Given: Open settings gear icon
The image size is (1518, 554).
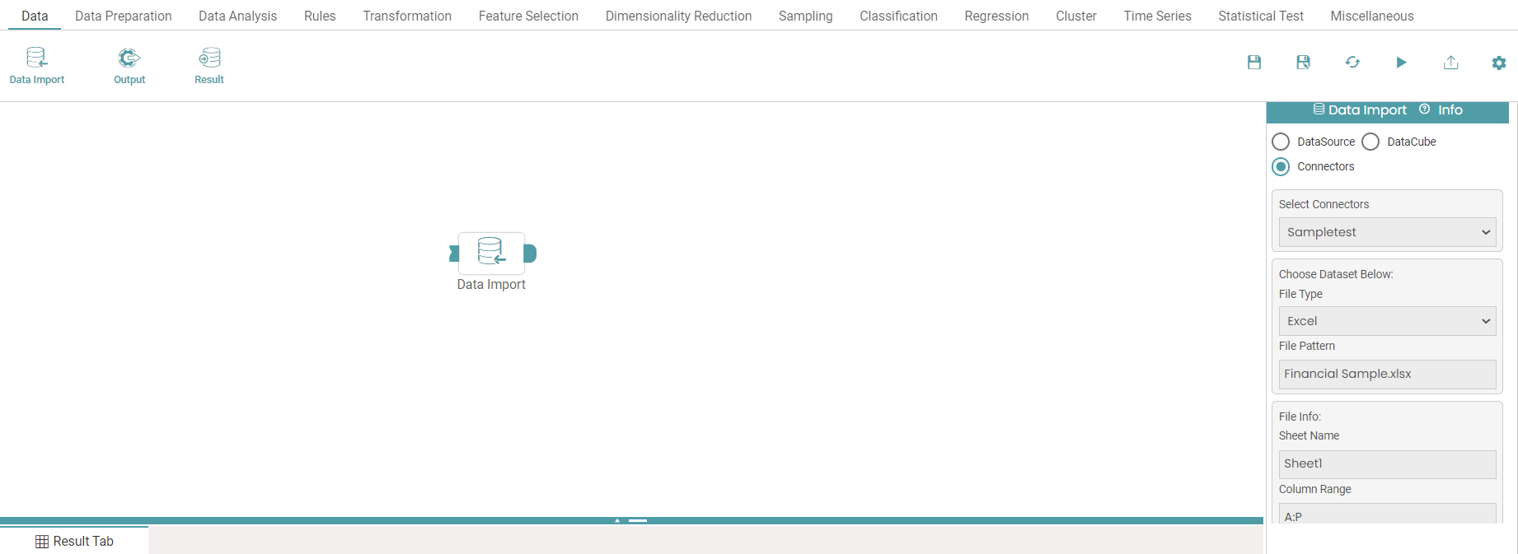Looking at the screenshot, I should (1498, 63).
